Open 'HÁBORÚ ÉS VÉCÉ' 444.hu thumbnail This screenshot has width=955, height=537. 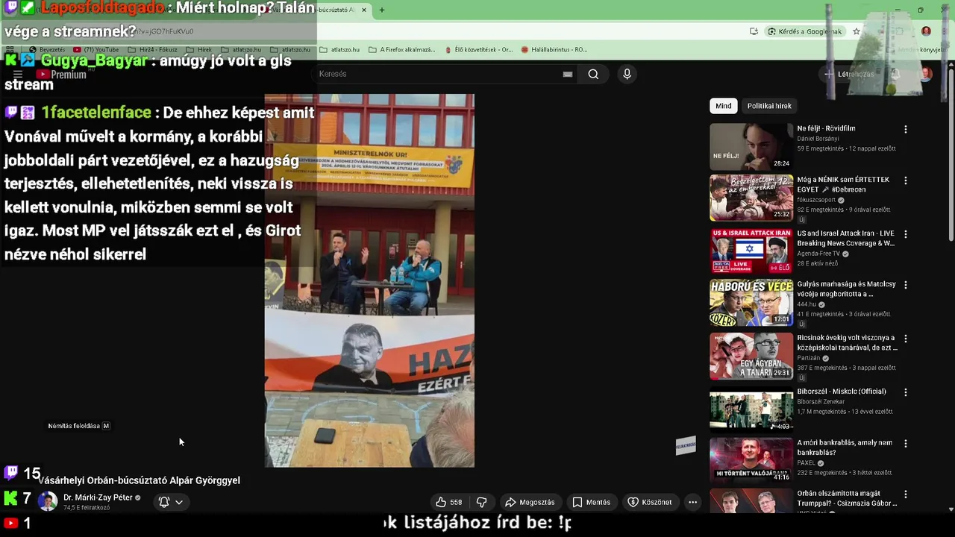click(751, 303)
